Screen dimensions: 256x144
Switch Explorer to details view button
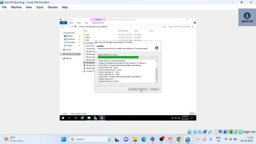pos(191,114)
